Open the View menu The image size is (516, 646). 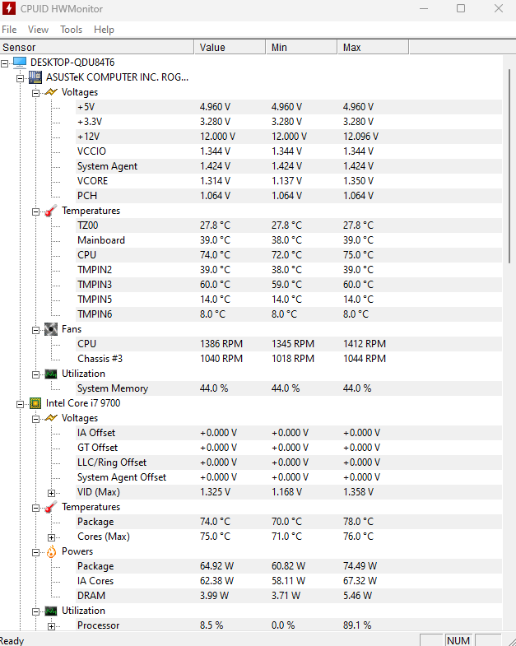click(38, 30)
